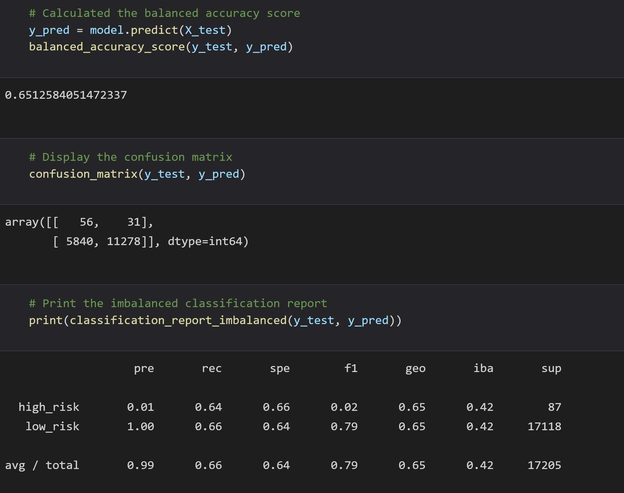The width and height of the screenshot is (624, 493).
Task: Click the y_pred variable assignment line
Action: coord(131,30)
